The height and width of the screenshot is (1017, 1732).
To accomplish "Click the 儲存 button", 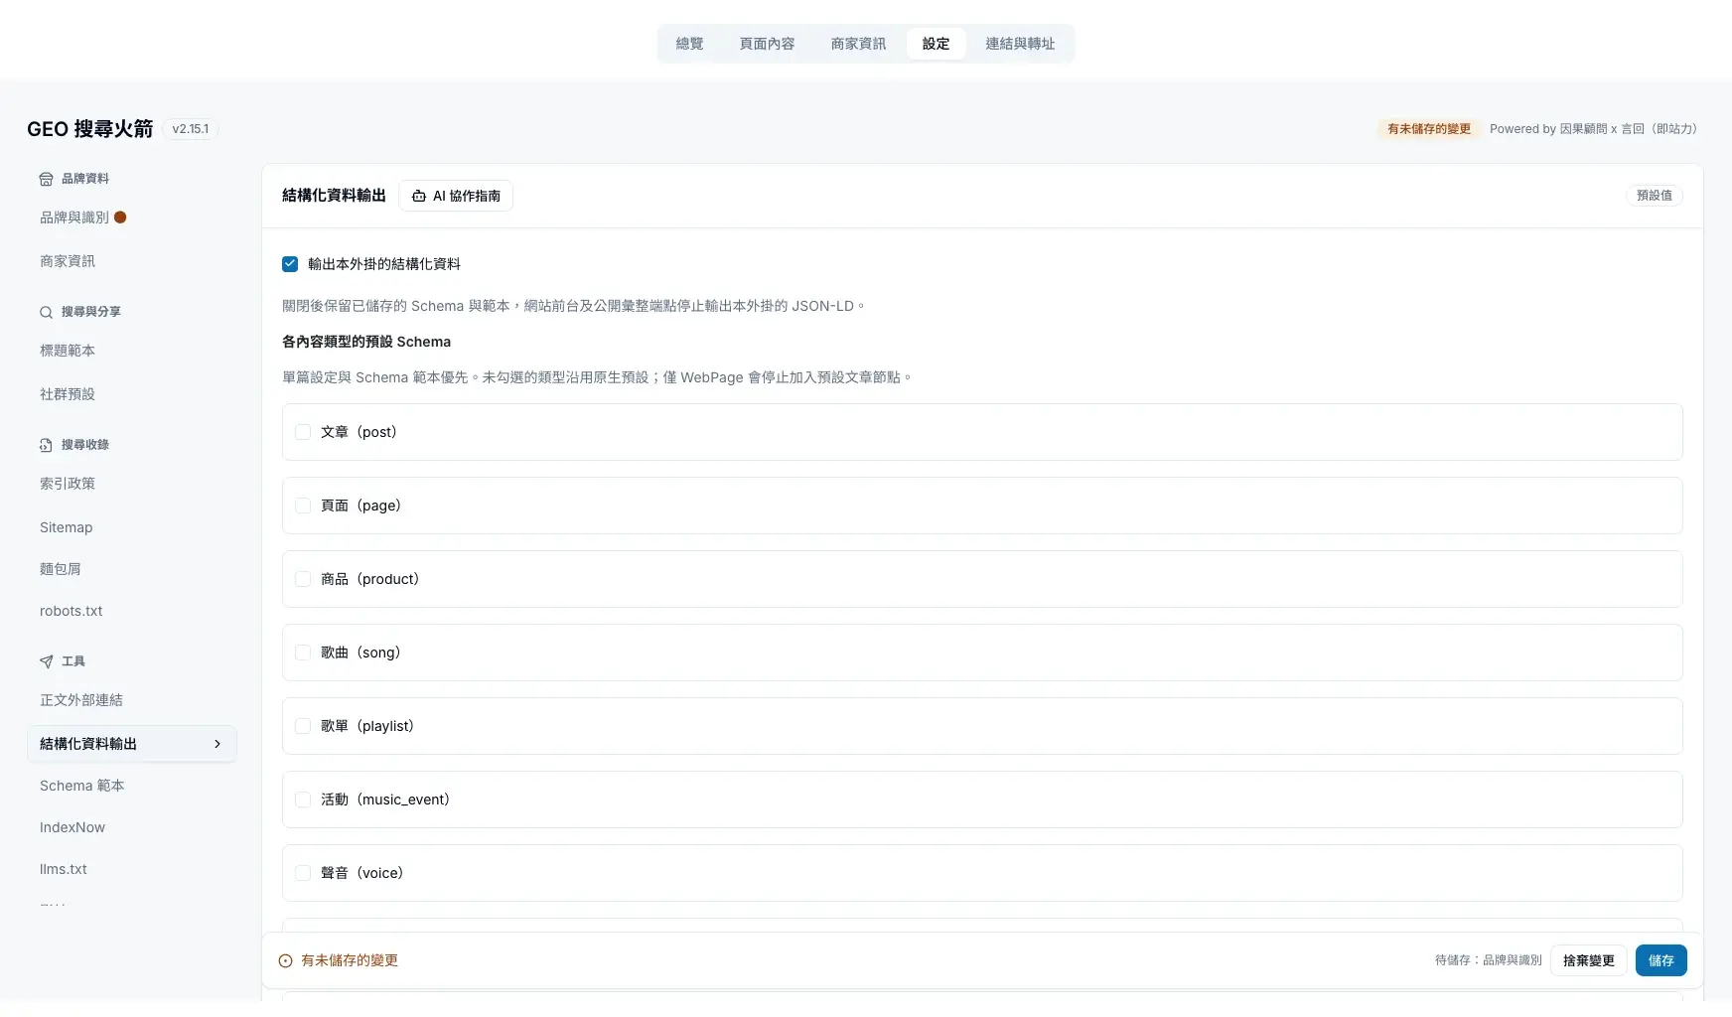I will pos(1660,960).
